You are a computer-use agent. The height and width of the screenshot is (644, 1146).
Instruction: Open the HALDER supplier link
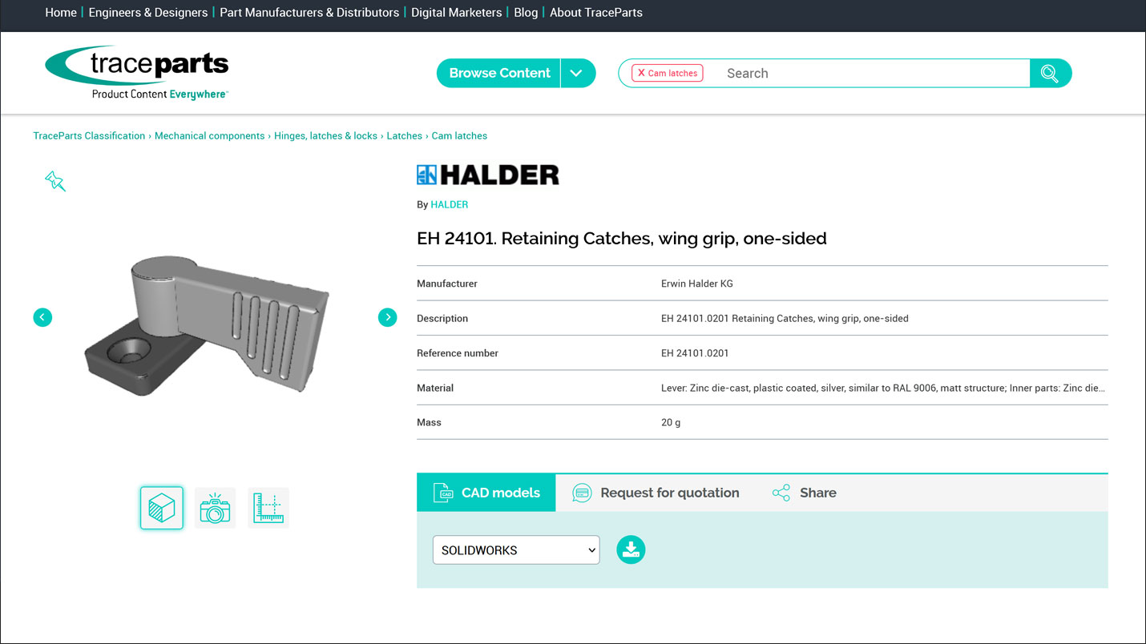pyautogui.click(x=450, y=204)
